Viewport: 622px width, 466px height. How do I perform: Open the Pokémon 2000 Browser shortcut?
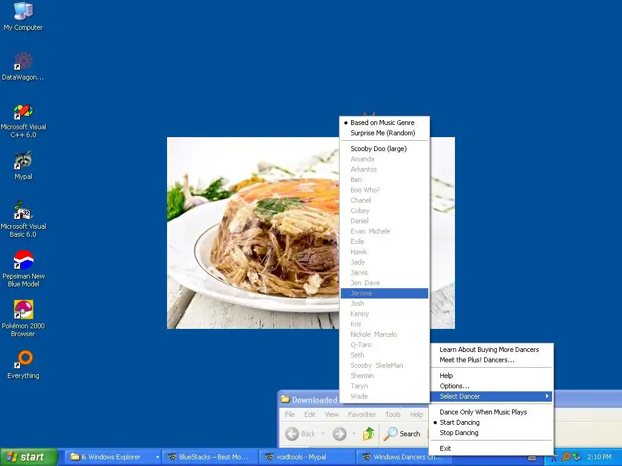click(23, 318)
